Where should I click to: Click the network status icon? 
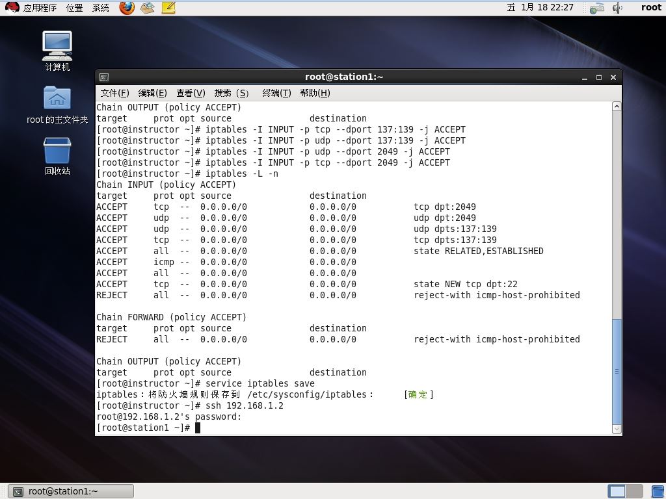[597, 8]
